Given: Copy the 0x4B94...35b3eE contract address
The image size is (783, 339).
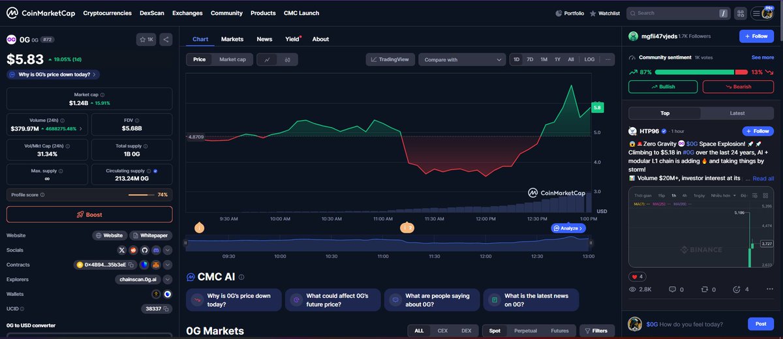Looking at the screenshot, I should (130, 265).
